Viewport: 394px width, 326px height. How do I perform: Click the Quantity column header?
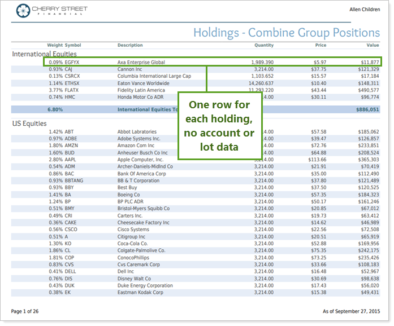[263, 45]
